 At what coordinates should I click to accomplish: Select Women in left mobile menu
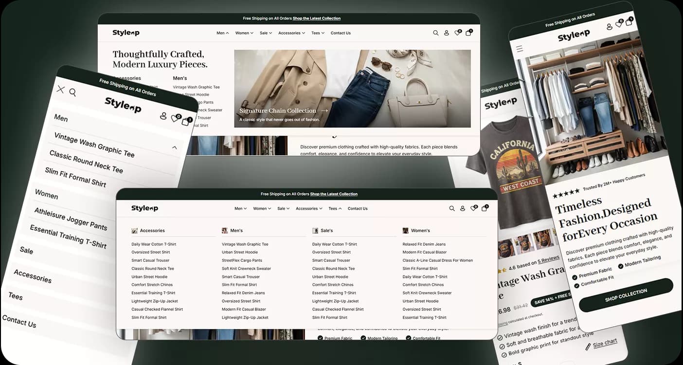coord(46,194)
